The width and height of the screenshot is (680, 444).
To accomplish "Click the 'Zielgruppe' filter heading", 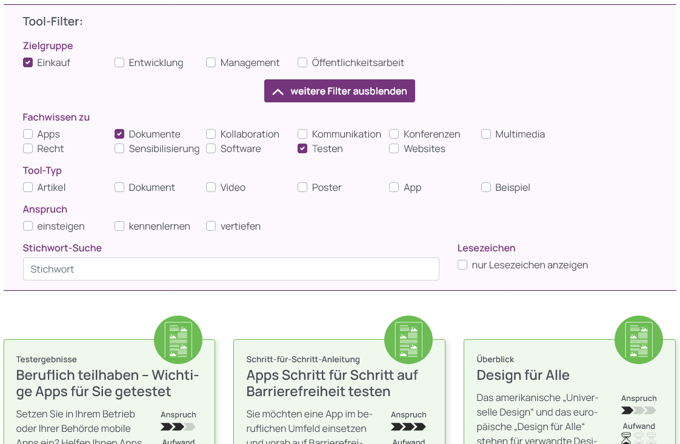I will (x=48, y=45).
